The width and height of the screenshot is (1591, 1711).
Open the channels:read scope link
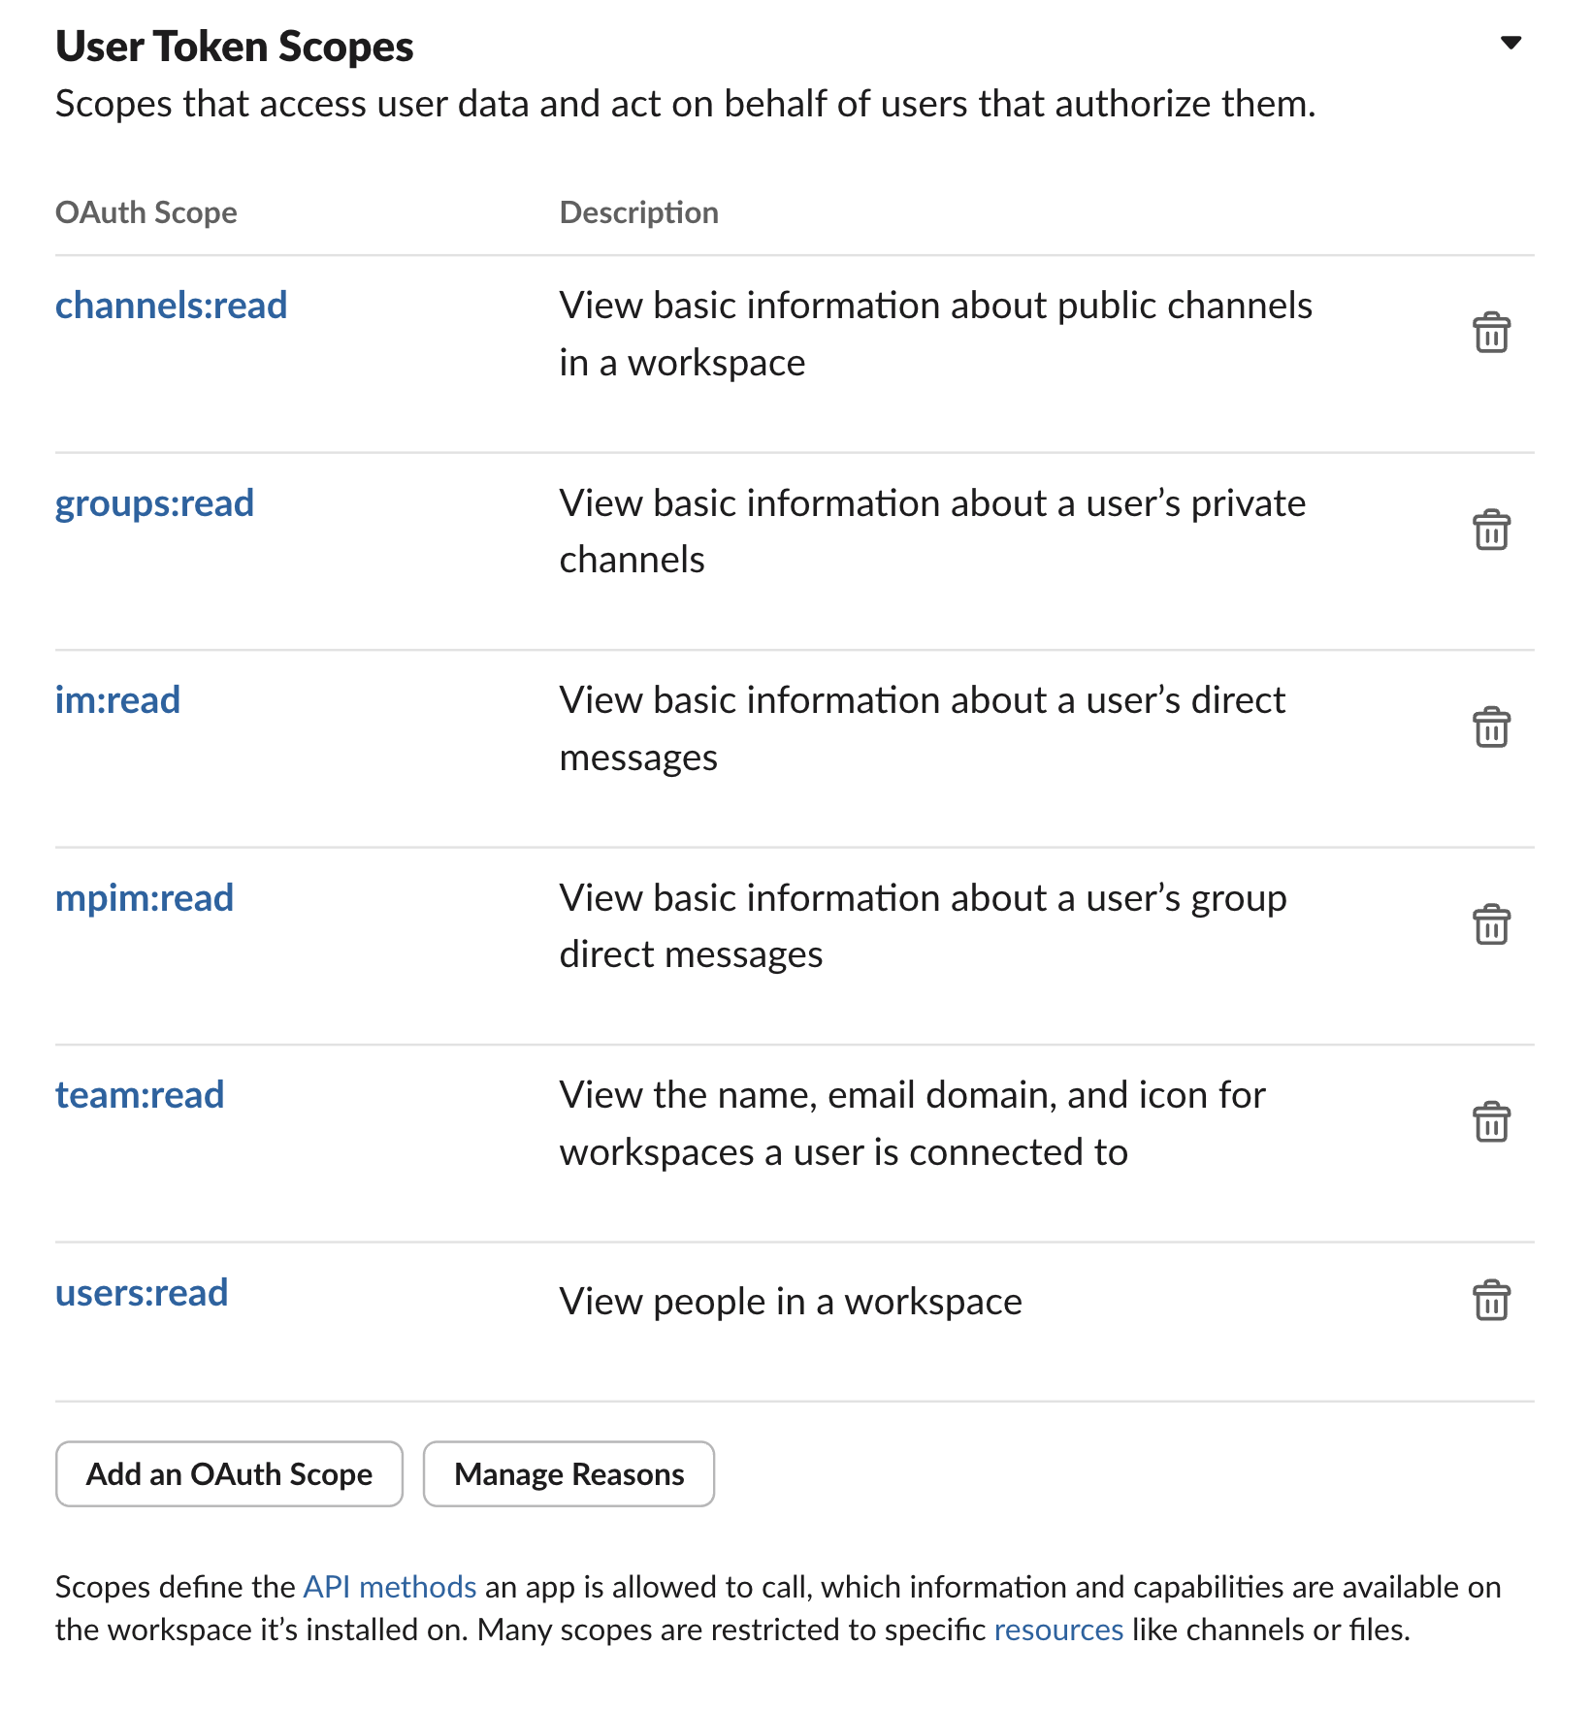point(172,306)
